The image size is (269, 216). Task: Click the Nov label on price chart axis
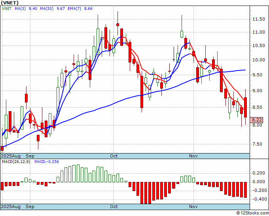(x=193, y=156)
